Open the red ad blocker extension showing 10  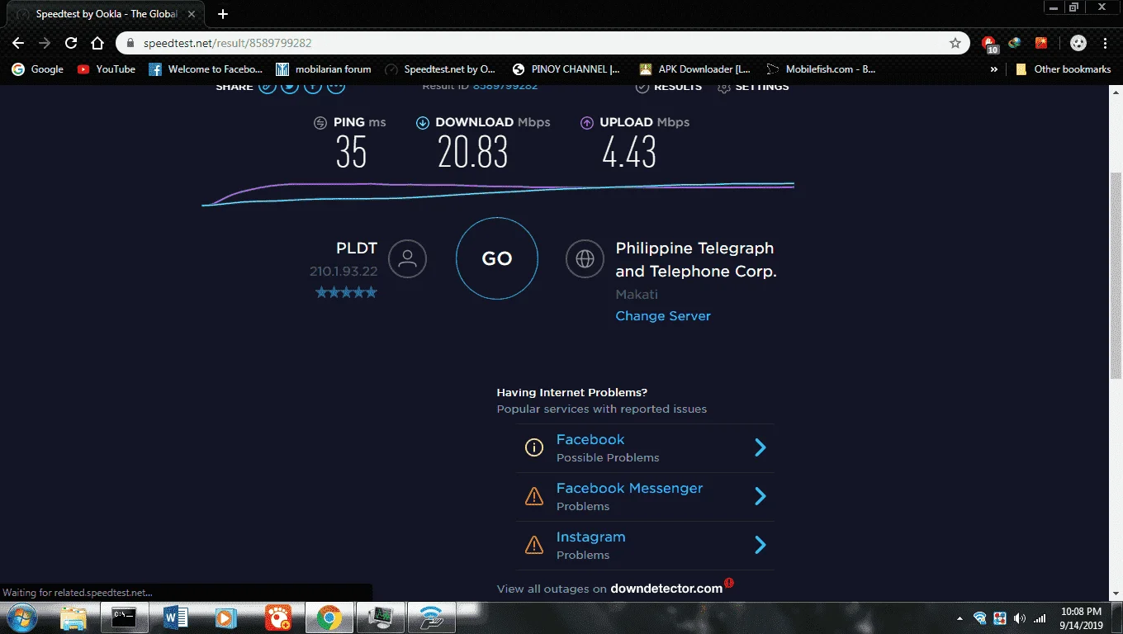[x=989, y=44]
